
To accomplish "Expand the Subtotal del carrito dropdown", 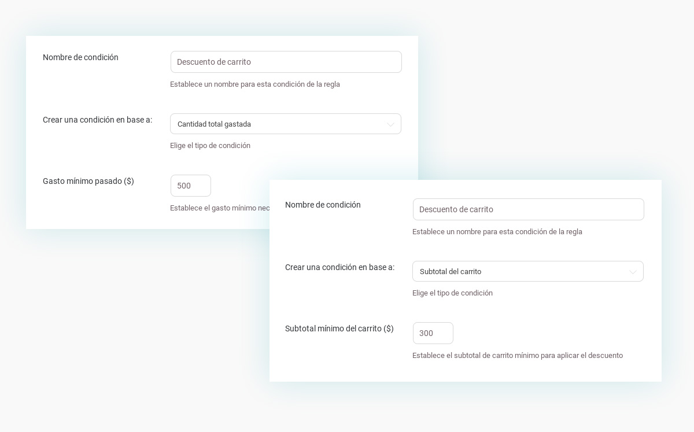I will point(520,272).
